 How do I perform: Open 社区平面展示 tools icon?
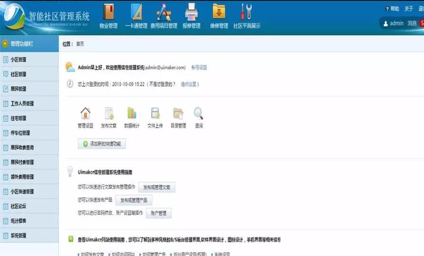246,11
